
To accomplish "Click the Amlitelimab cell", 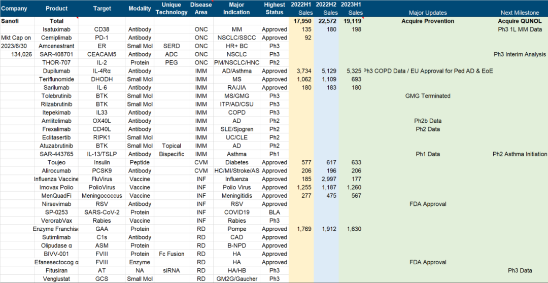I will [56, 121].
